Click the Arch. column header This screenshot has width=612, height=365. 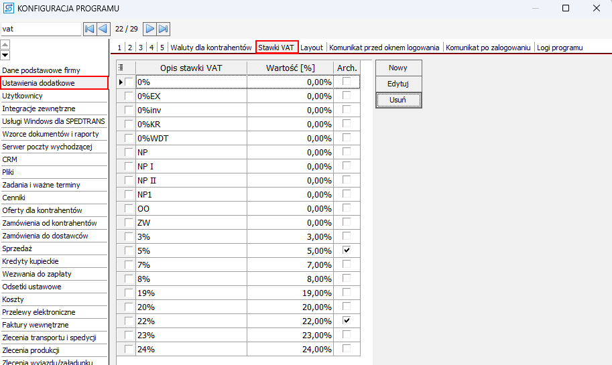point(347,68)
